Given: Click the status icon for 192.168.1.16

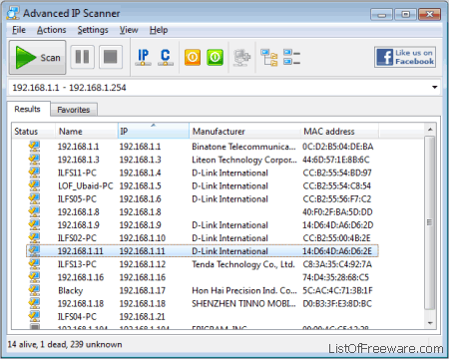Looking at the screenshot, I should (34, 277).
